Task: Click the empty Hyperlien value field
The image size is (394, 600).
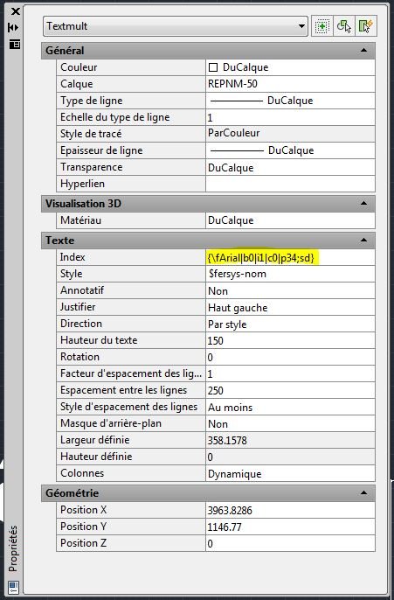Action: point(290,184)
